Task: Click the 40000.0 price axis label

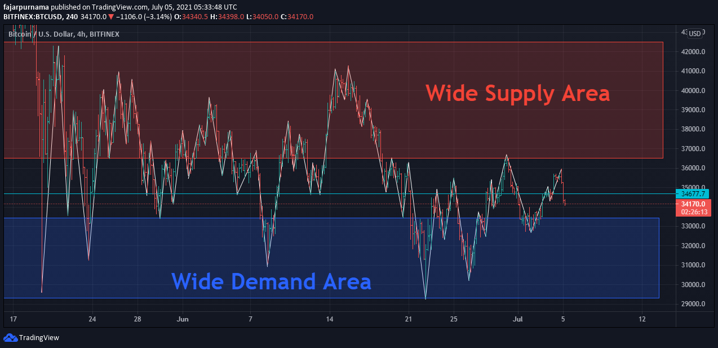Action: [x=694, y=91]
